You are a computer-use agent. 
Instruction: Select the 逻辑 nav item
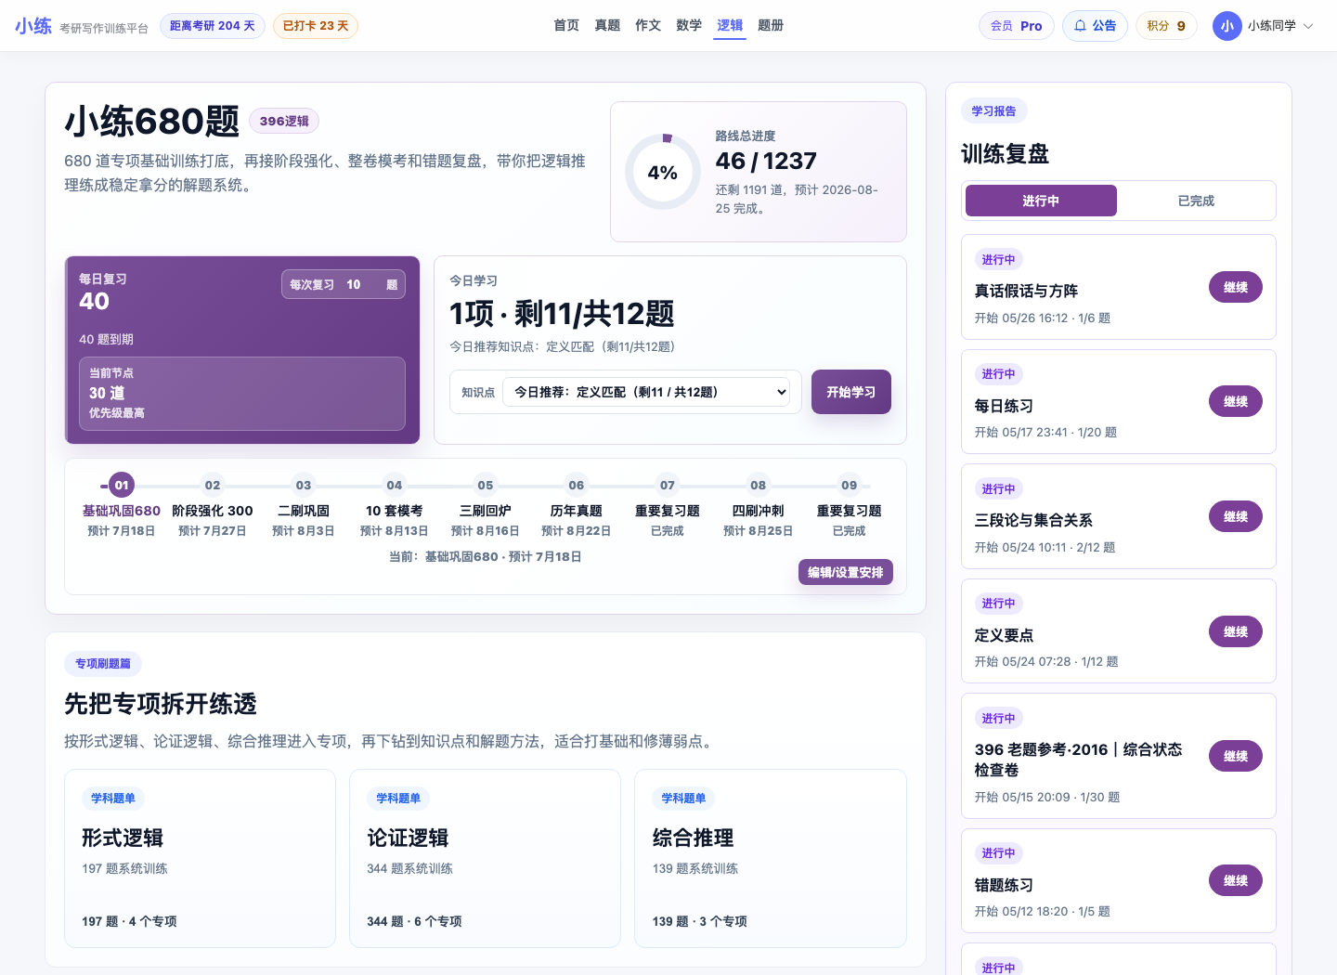[730, 26]
